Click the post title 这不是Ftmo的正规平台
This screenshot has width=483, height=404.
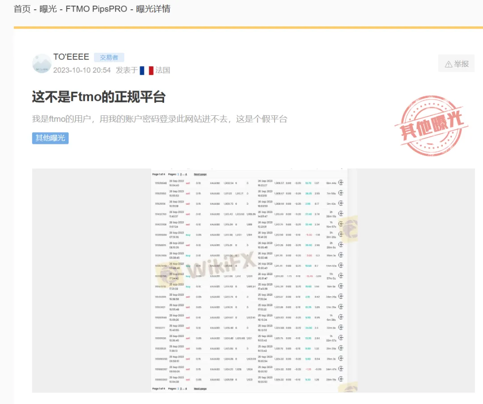99,97
